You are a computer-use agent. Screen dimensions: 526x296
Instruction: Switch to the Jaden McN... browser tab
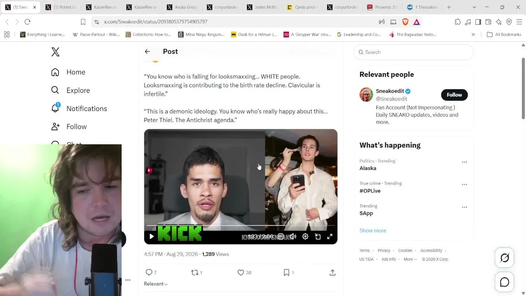[x=263, y=7]
